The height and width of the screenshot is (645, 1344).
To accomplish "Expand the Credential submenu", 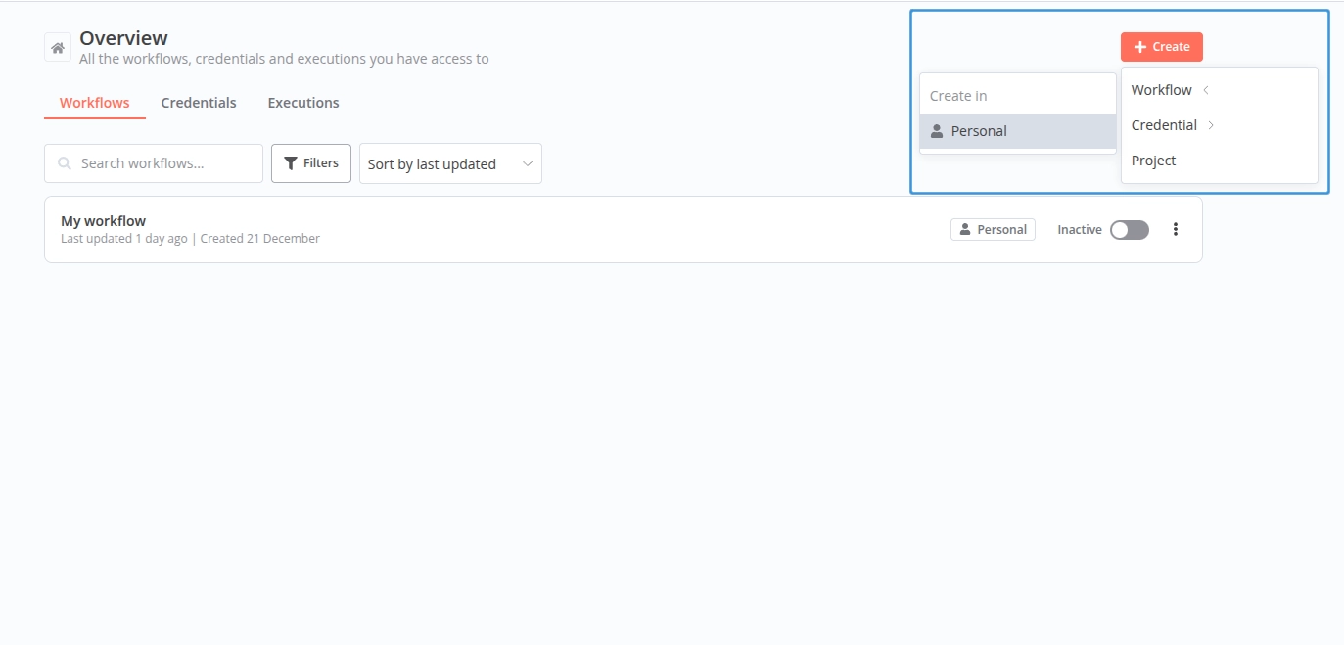I will [1220, 125].
